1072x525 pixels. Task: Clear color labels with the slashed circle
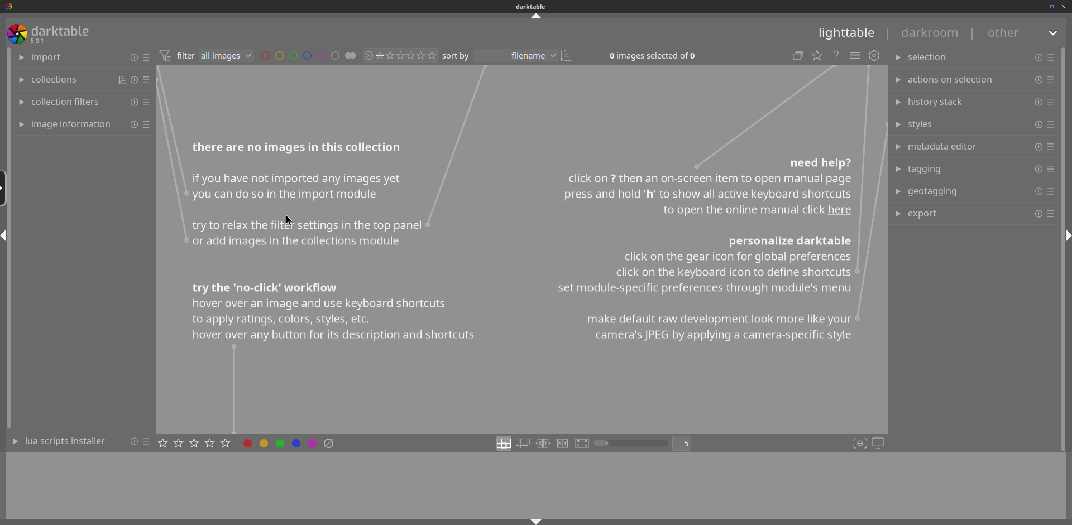329,444
